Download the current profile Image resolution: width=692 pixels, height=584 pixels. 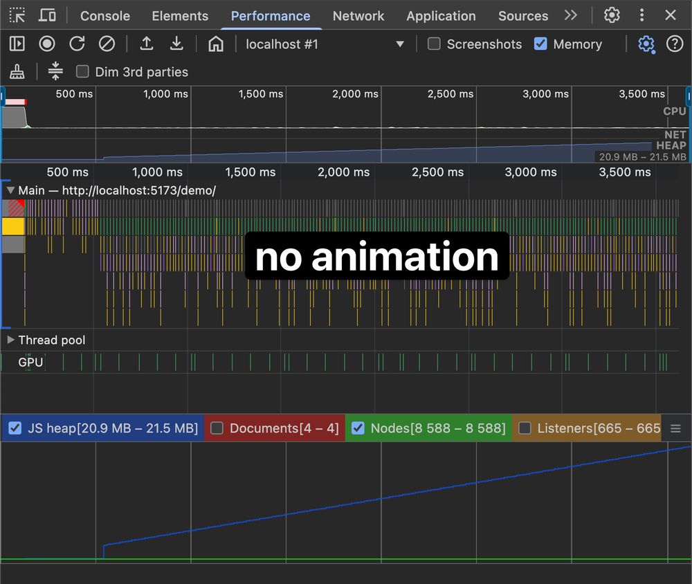[176, 44]
